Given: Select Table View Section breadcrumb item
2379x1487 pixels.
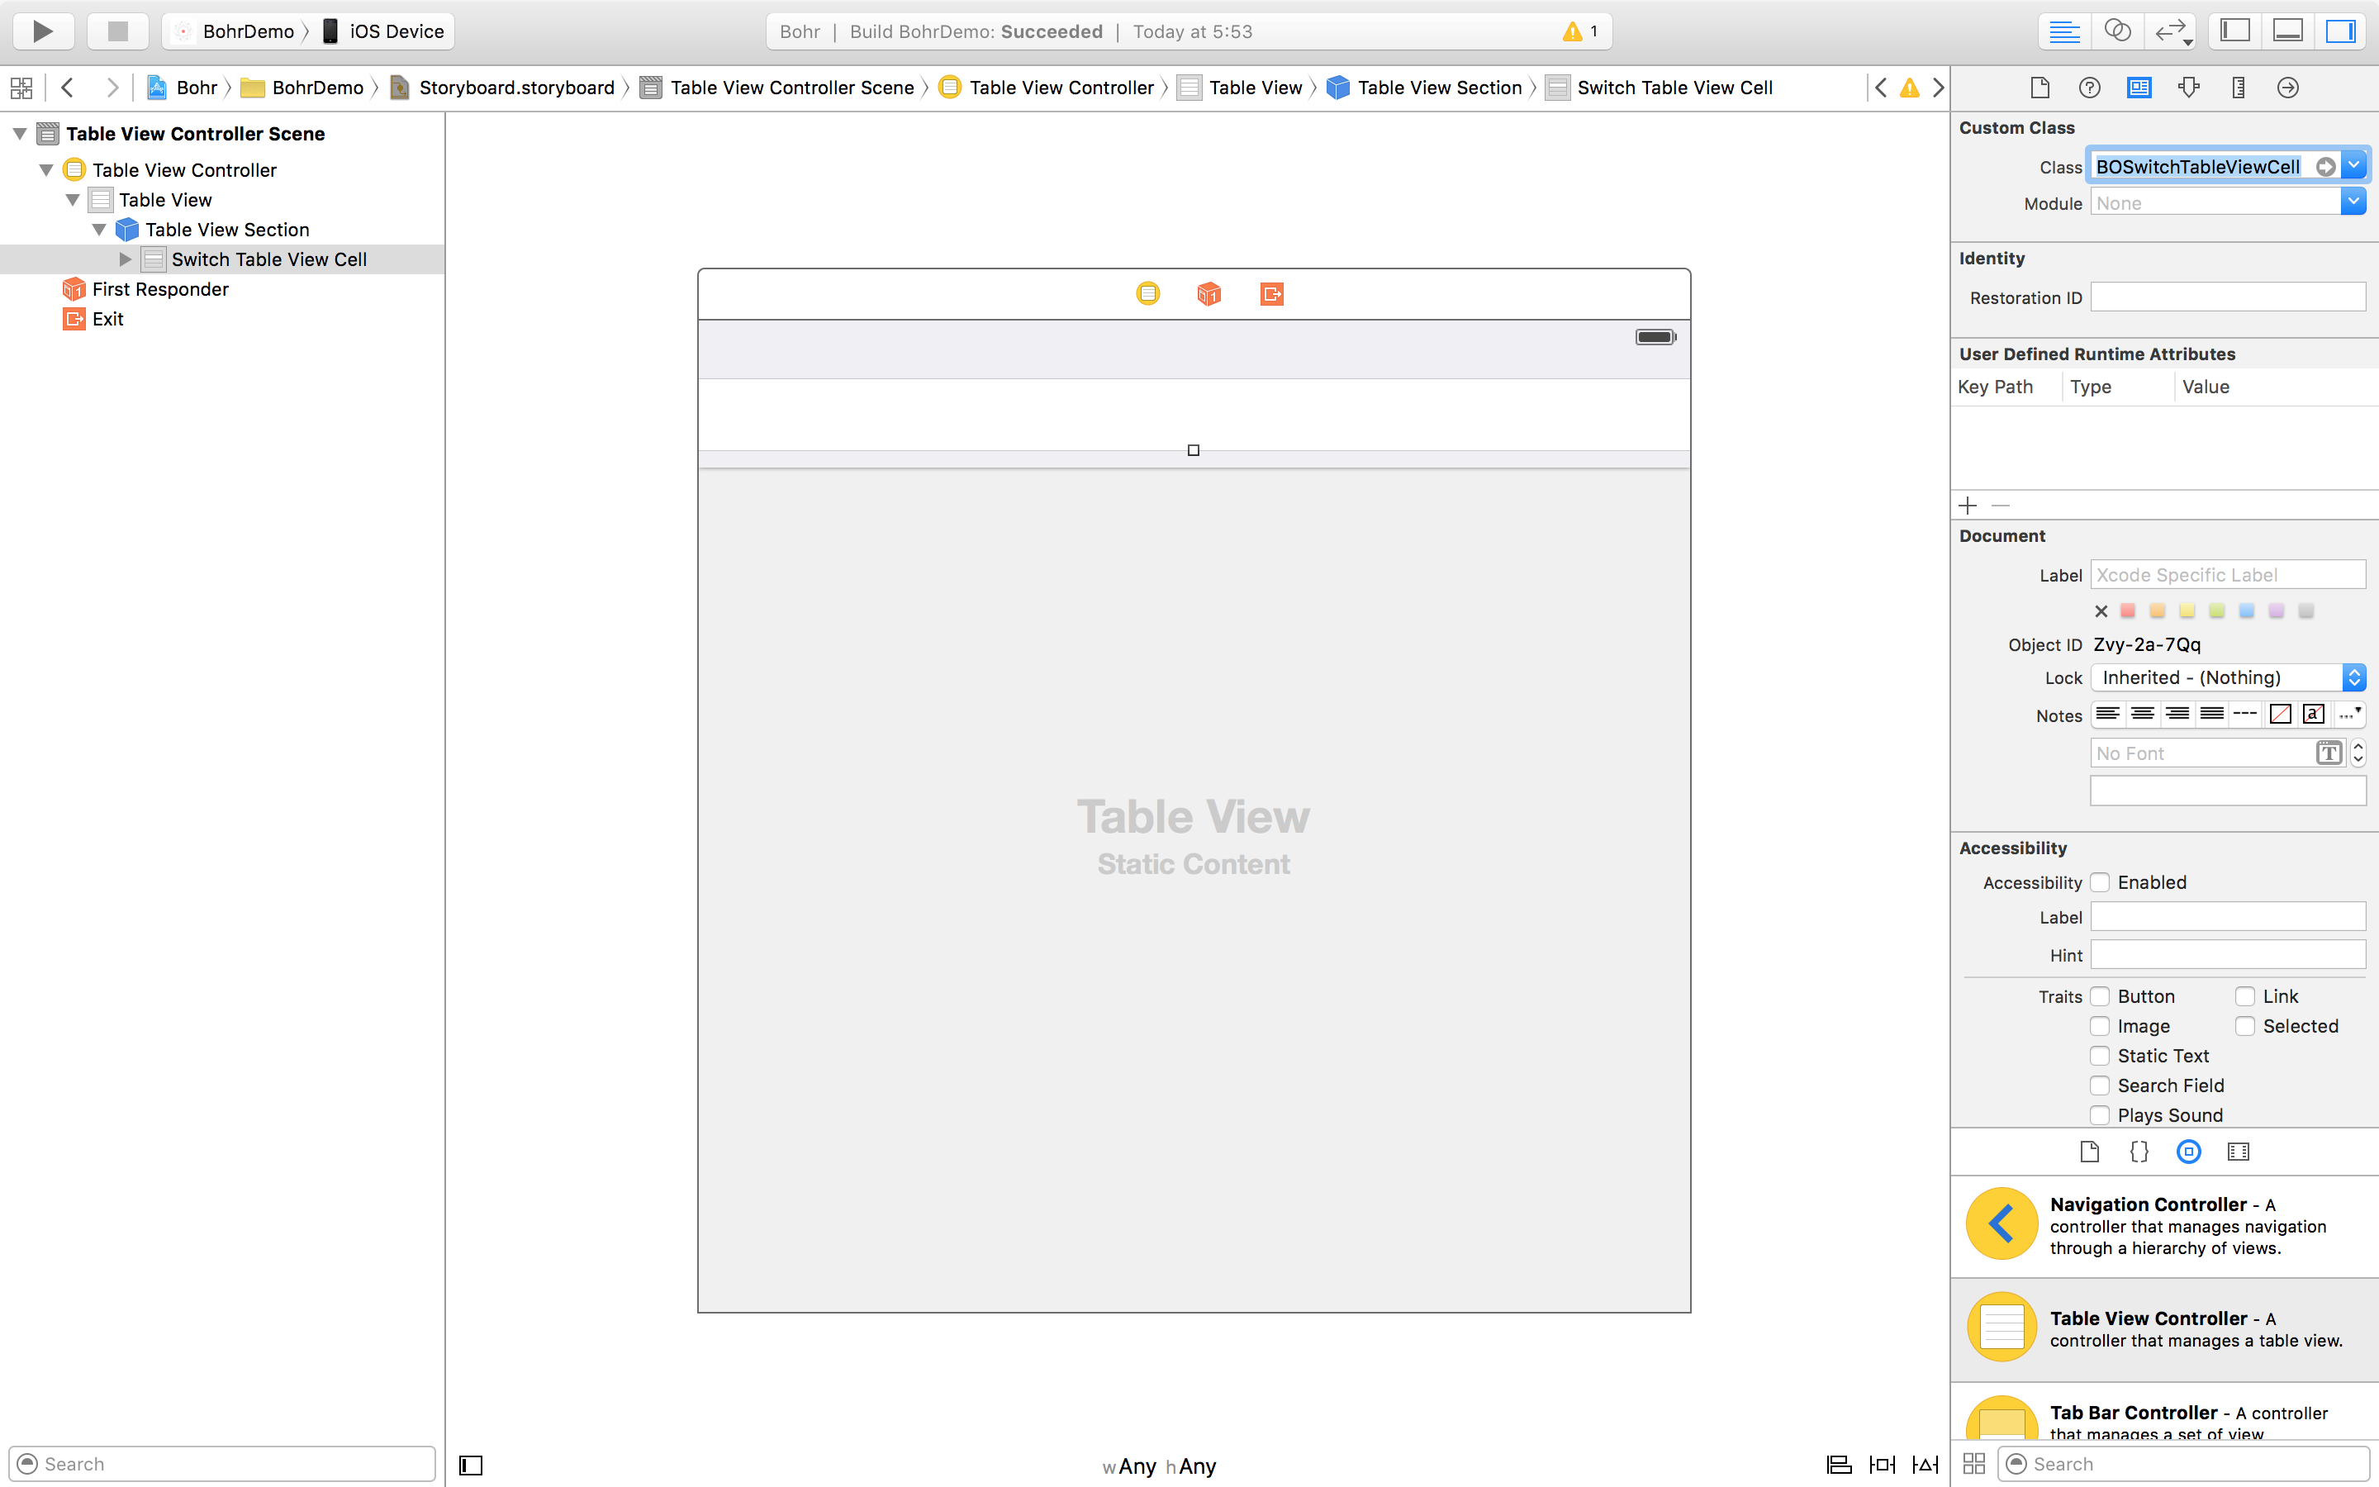Looking at the screenshot, I should pos(1438,88).
